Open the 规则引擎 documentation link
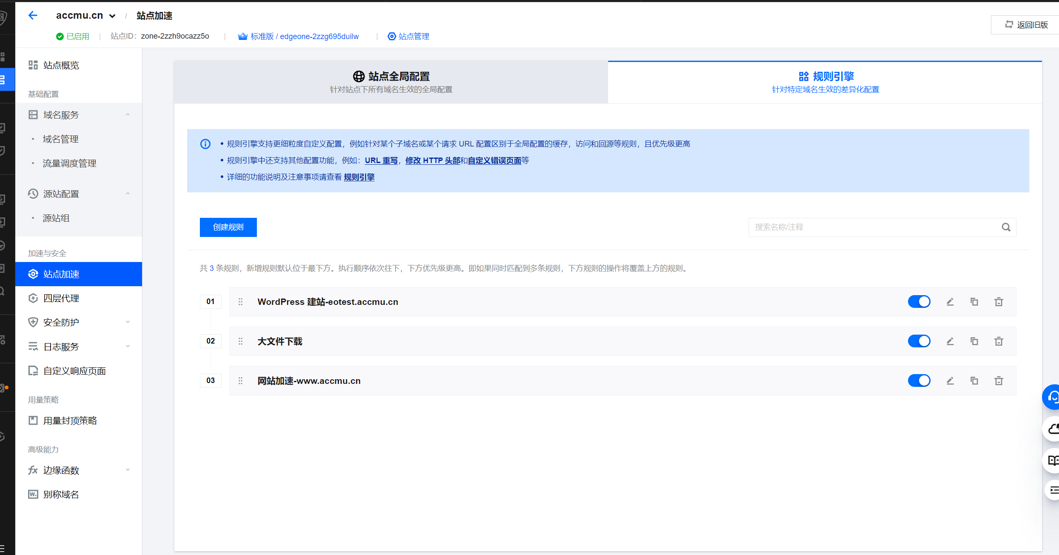The height and width of the screenshot is (555, 1059). tap(359, 177)
